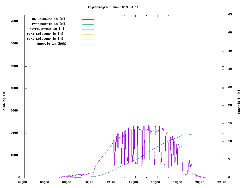Click the purple AC Leistung legend line sample
The height and width of the screenshot is (188, 250).
point(88,19)
